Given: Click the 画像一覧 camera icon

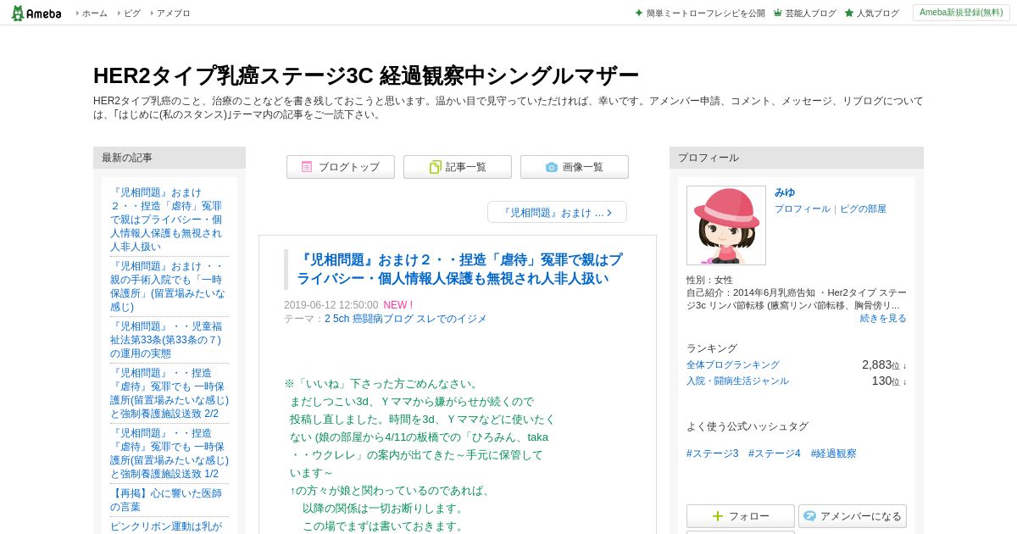Looking at the screenshot, I should (x=552, y=167).
